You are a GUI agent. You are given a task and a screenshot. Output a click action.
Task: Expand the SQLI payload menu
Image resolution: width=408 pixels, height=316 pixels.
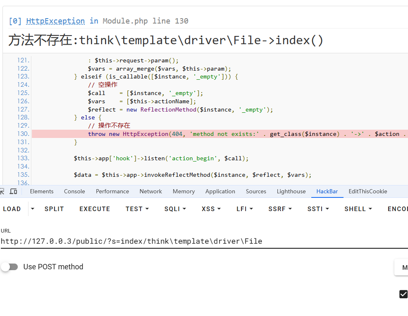(x=175, y=209)
